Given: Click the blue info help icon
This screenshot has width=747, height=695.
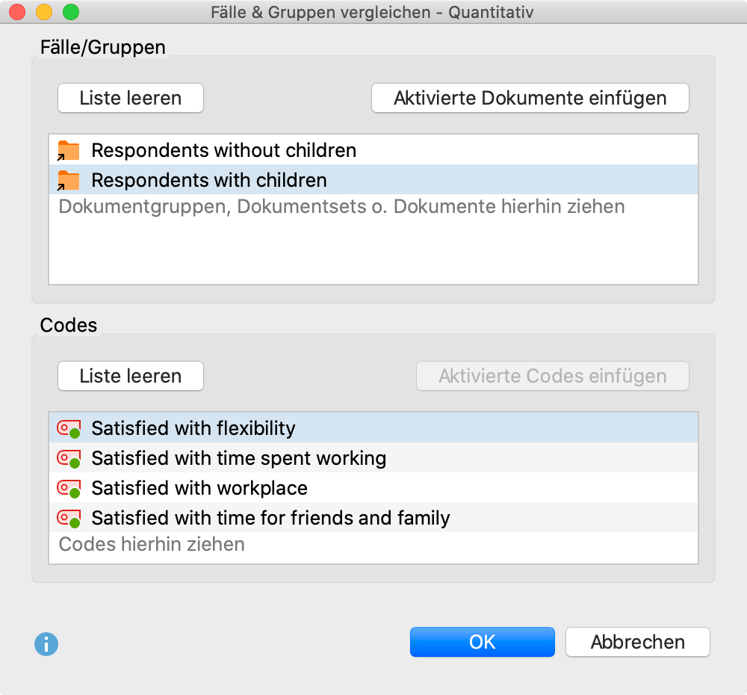Looking at the screenshot, I should click(46, 643).
